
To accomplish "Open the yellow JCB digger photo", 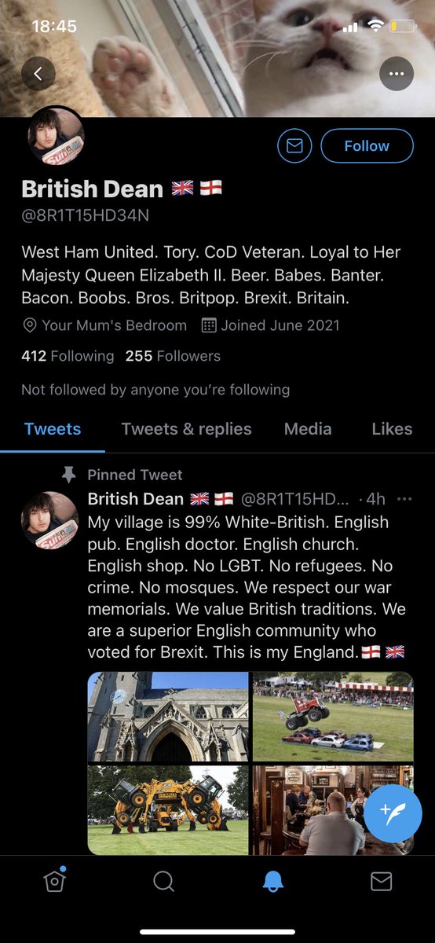I will click(168, 810).
